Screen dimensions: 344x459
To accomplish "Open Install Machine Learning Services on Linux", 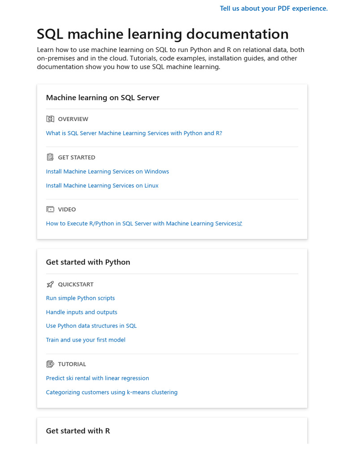I will pyautogui.click(x=102, y=186).
